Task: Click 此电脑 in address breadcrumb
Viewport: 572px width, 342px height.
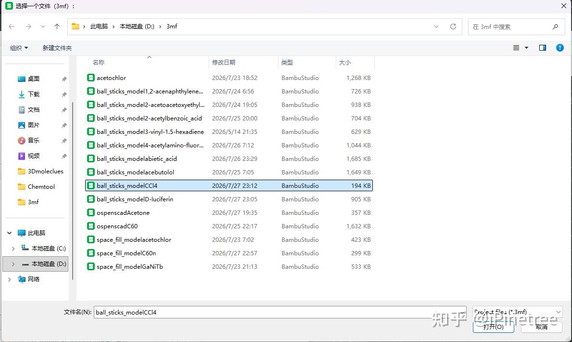Action: click(99, 26)
